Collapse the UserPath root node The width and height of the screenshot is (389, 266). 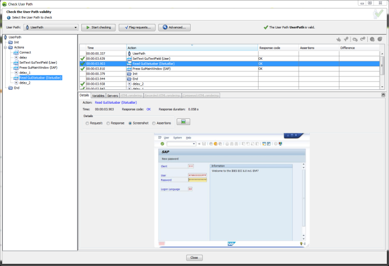pyautogui.click(x=5, y=37)
